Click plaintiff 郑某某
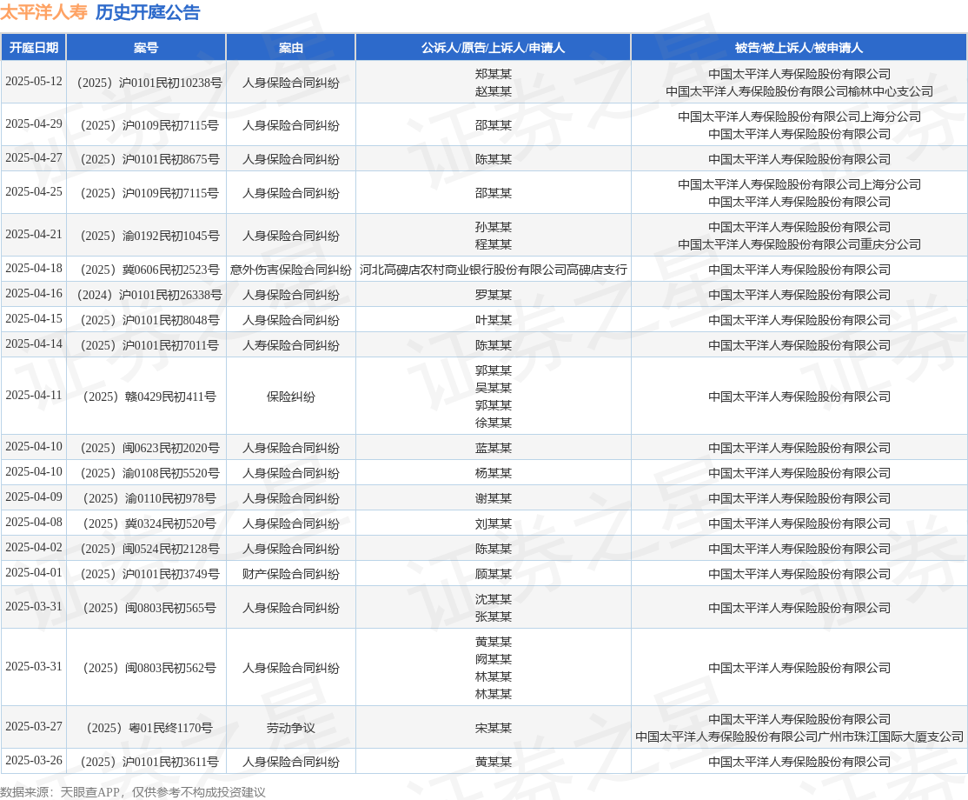This screenshot has height=800, width=968. tap(494, 74)
